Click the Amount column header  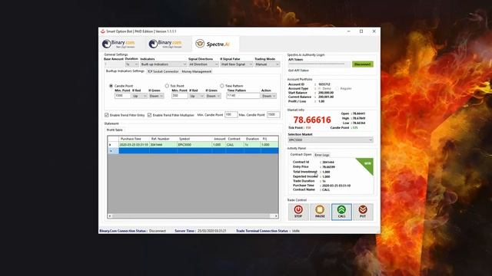pos(219,139)
